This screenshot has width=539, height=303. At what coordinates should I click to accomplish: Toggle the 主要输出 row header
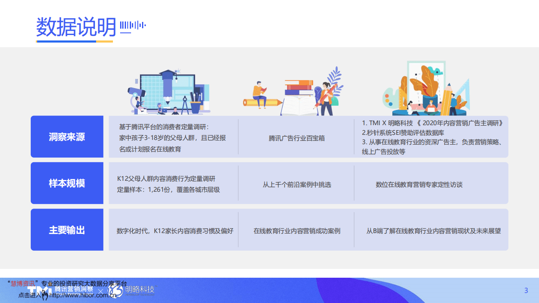[67, 229]
